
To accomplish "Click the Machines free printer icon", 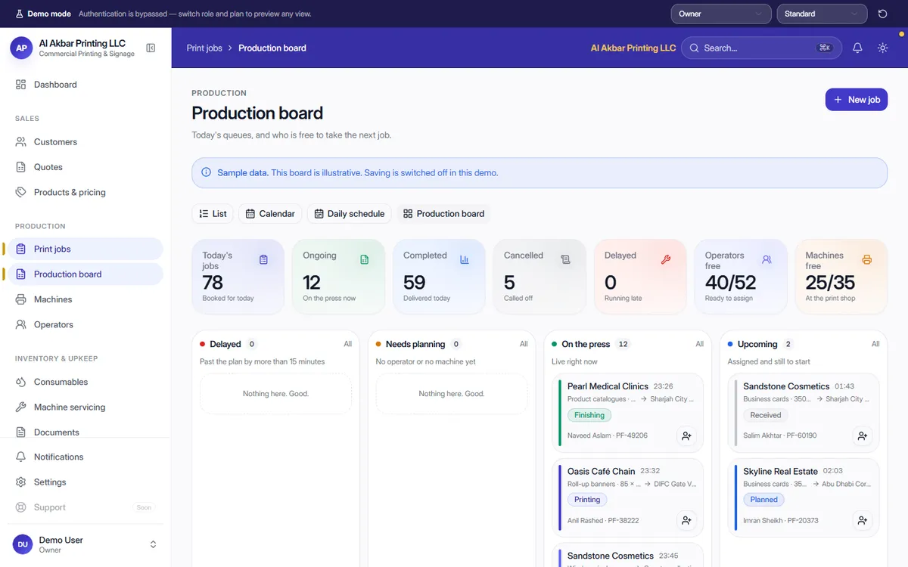I will [x=867, y=259].
